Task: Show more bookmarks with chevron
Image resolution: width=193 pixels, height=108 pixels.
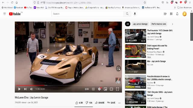Action: 175,7
